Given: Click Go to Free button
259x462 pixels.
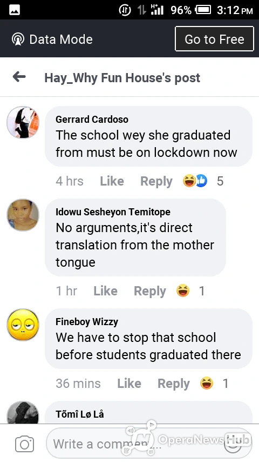Looking at the screenshot, I should pos(214,39).
